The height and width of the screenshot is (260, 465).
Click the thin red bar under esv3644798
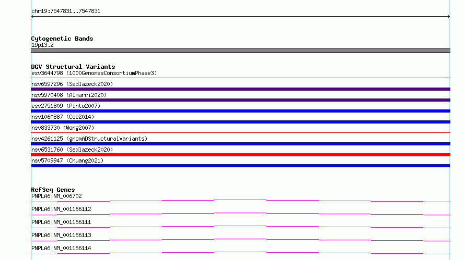[x=240, y=78]
